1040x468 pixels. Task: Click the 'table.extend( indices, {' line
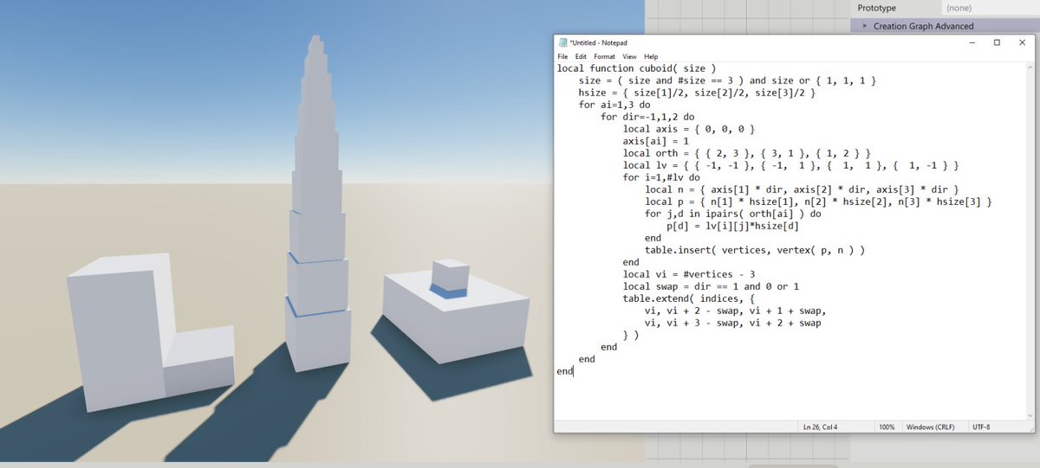[x=689, y=298]
